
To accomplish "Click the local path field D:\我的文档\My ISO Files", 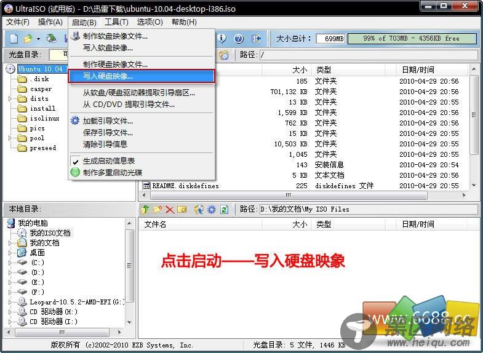I will point(369,210).
